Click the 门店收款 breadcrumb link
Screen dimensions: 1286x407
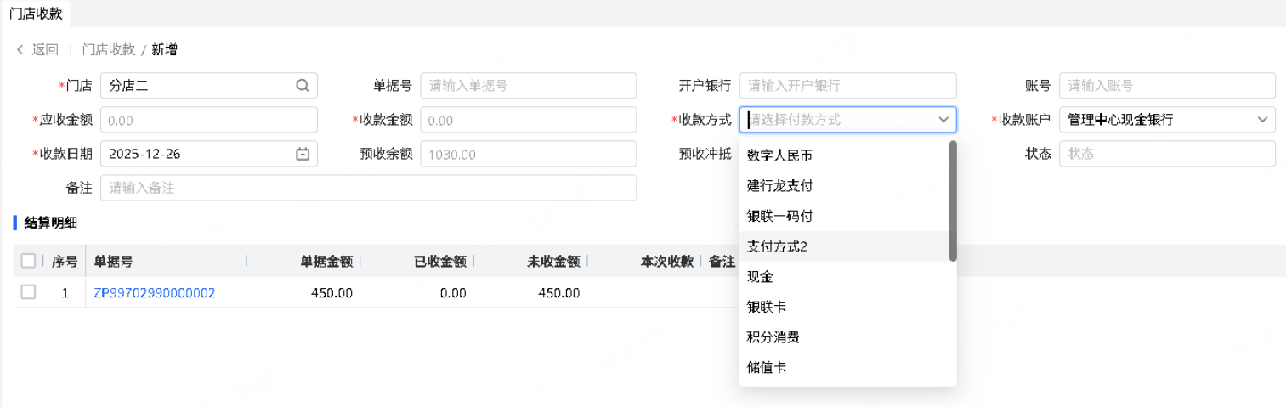click(x=109, y=50)
